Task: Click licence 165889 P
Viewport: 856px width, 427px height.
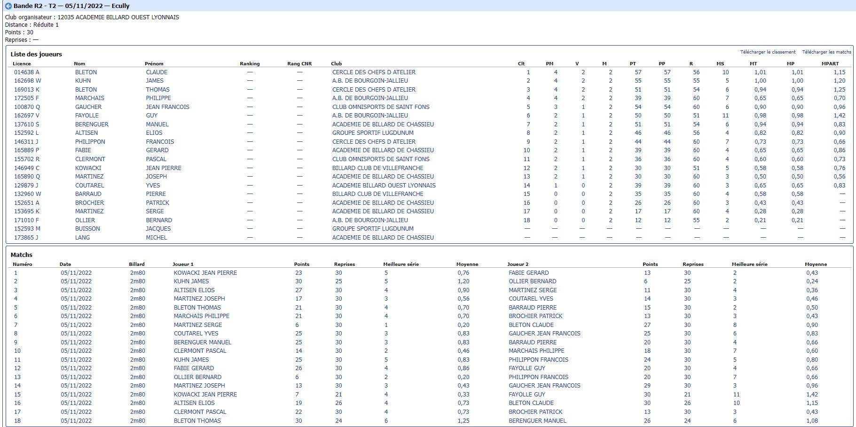Action: pyautogui.click(x=27, y=150)
